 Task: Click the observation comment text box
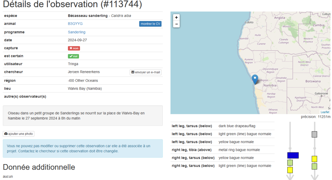83,115
